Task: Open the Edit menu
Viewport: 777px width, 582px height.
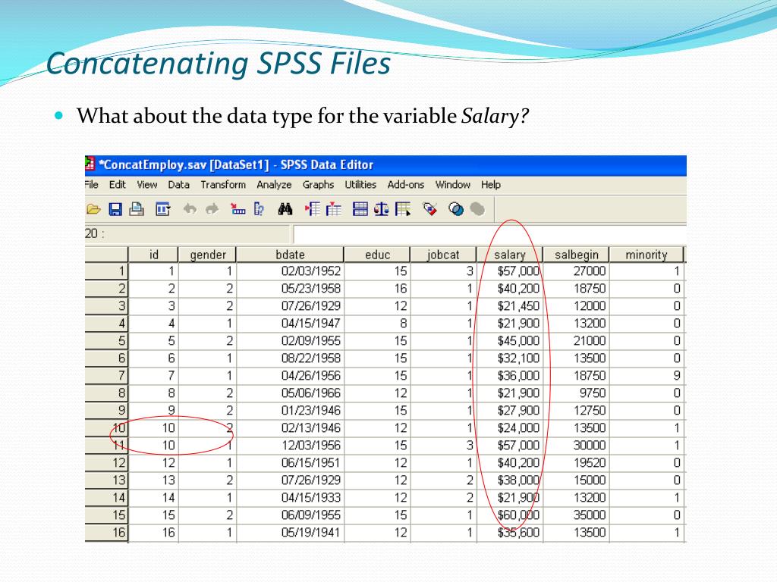Action: pos(118,185)
